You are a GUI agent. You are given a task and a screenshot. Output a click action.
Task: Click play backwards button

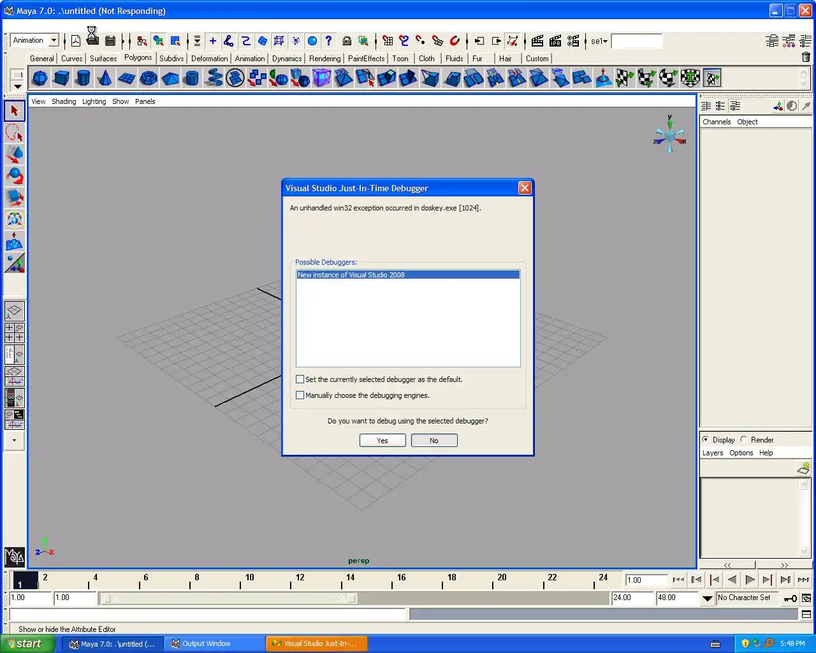[x=732, y=580]
